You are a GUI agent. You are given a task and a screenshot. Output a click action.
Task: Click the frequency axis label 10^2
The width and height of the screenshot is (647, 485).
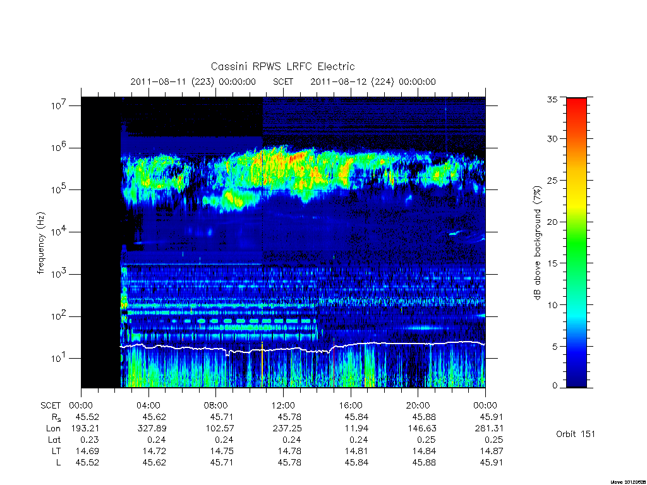point(59,316)
